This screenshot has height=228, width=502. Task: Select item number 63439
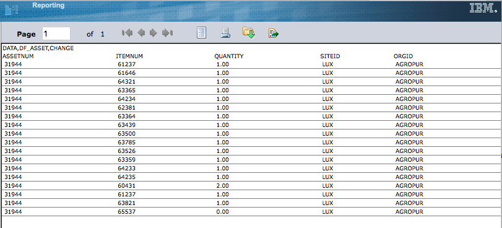tap(127, 125)
